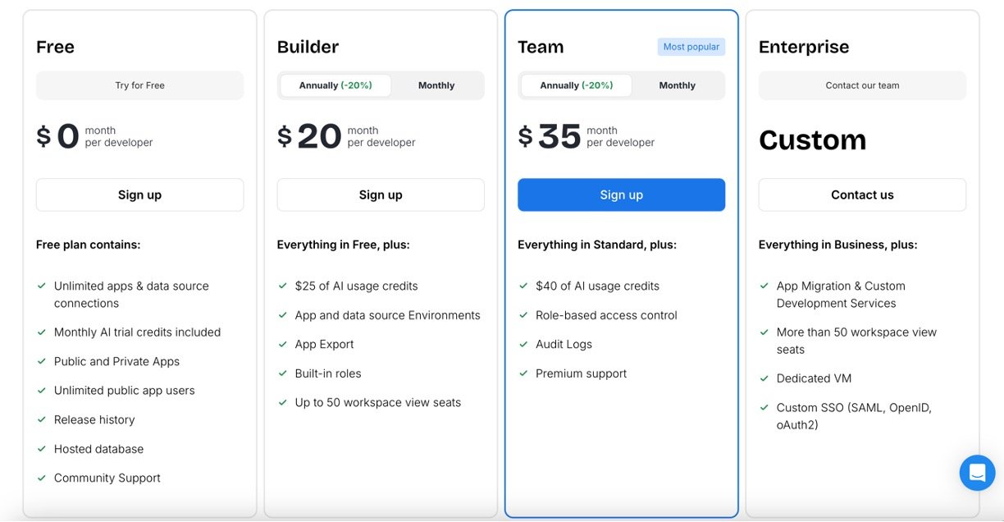Switch Team plan to Monthly billing

click(x=677, y=85)
